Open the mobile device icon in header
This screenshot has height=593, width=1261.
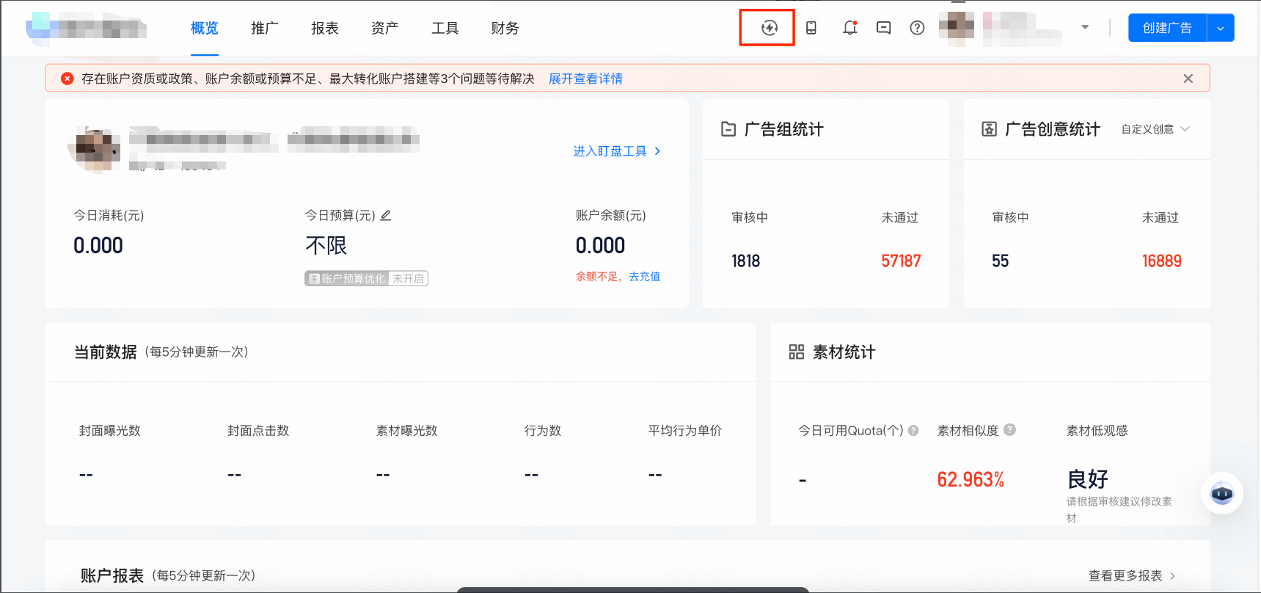[811, 28]
